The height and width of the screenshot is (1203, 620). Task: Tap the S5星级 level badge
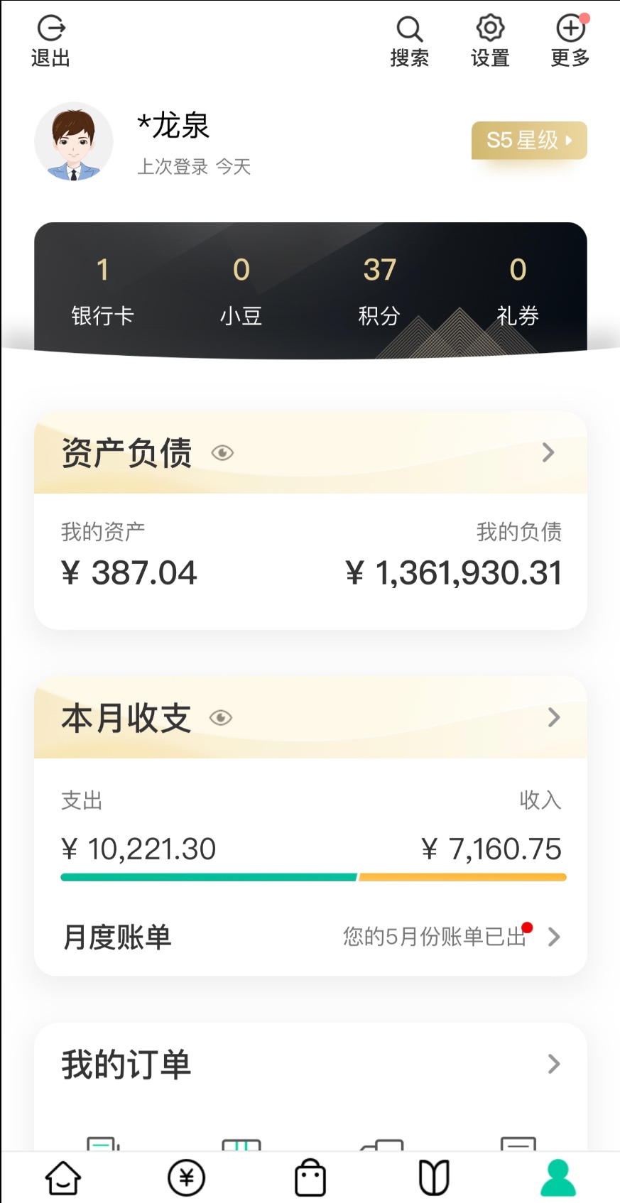pyautogui.click(x=529, y=141)
